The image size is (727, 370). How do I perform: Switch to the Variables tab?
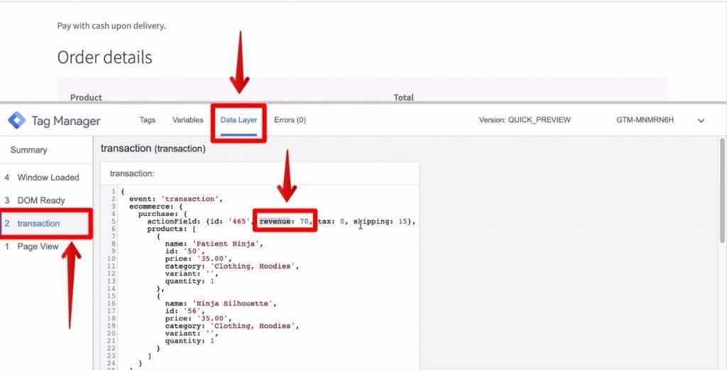pyautogui.click(x=187, y=119)
